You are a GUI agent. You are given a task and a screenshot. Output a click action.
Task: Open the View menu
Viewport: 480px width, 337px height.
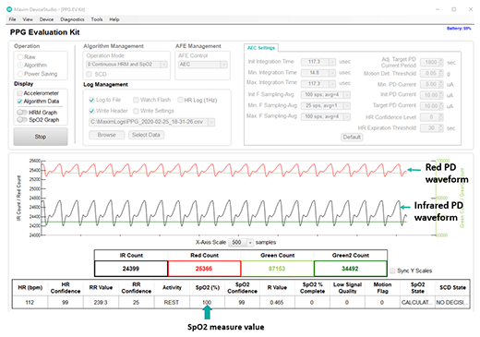point(28,19)
